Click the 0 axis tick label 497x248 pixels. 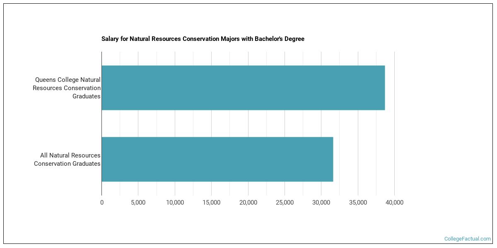[101, 202]
